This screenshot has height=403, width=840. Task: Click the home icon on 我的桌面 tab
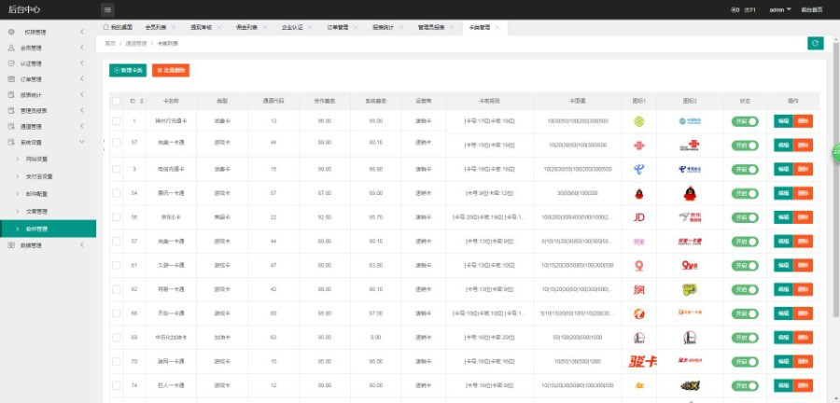click(x=105, y=28)
